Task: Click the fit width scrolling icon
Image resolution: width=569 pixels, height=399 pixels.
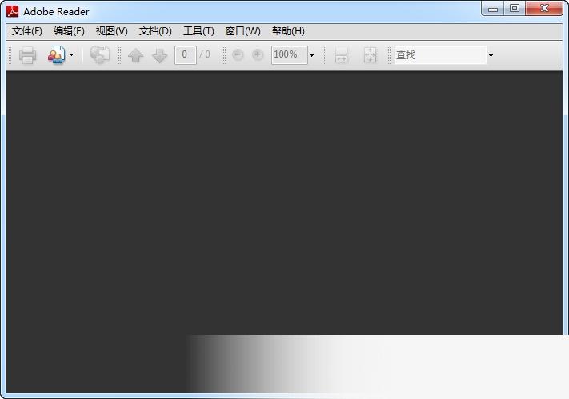Action: coord(341,55)
